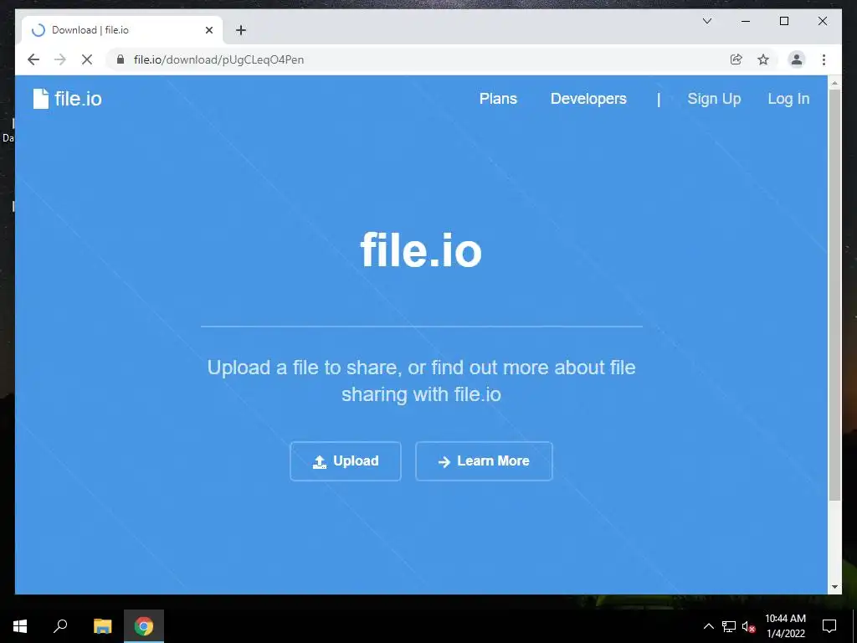Open network status tray icon
This screenshot has width=857, height=643.
pos(729,626)
